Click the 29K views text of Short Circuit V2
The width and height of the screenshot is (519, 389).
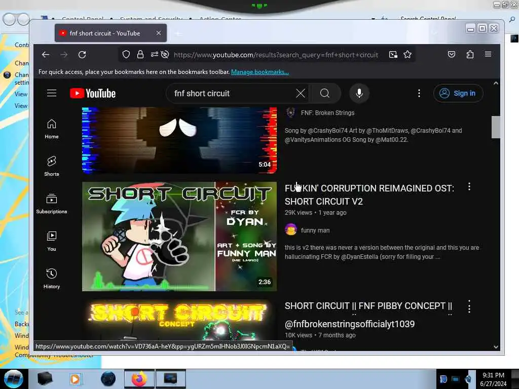[298, 213]
